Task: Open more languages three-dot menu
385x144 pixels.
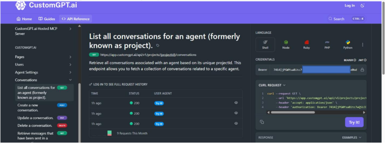Action: (x=363, y=45)
